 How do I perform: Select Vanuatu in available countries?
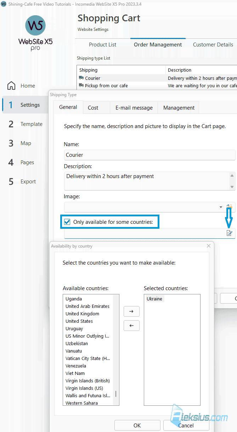click(74, 351)
